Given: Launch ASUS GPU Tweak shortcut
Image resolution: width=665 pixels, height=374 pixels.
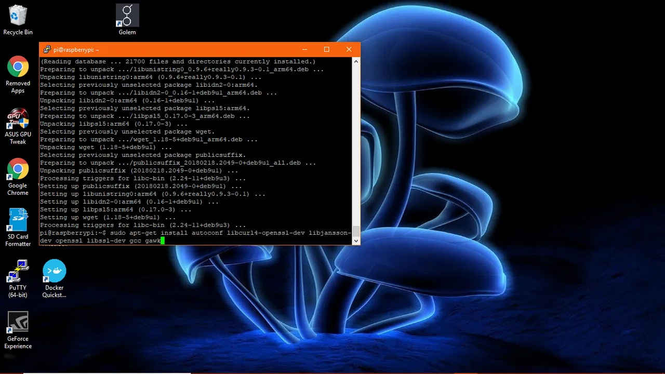Looking at the screenshot, I should (x=18, y=126).
